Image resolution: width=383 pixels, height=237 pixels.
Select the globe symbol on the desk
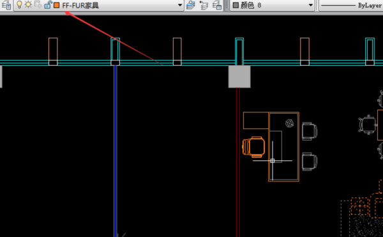tap(290, 123)
